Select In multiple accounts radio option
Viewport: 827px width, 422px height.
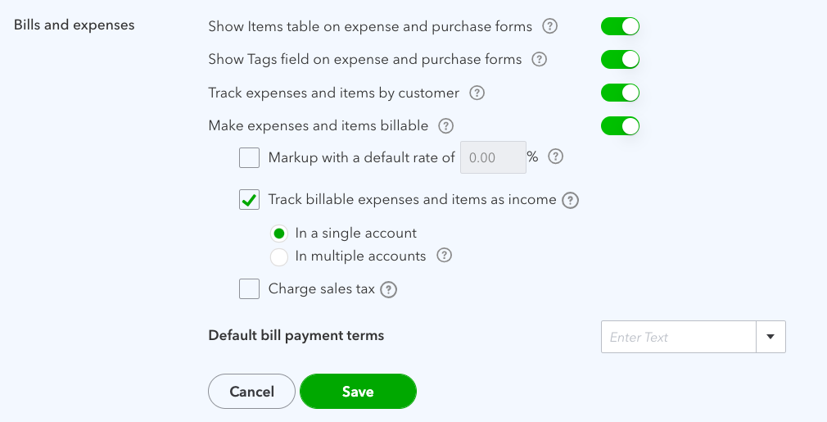pos(278,256)
